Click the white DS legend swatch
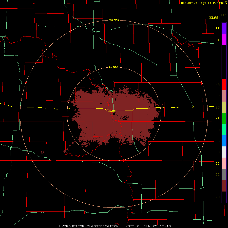This screenshot has height=228, width=228. point(224,152)
